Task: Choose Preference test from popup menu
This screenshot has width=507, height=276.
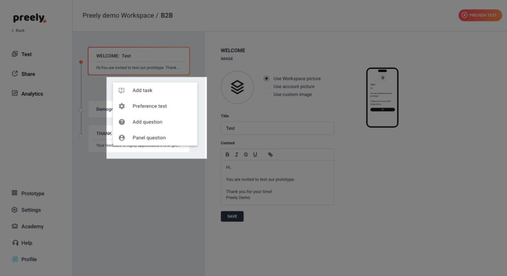Action: coord(150,106)
